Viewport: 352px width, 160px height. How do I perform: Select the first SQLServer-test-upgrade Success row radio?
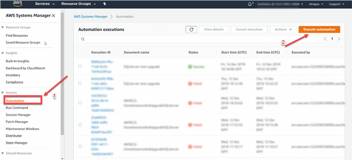[x=80, y=66]
